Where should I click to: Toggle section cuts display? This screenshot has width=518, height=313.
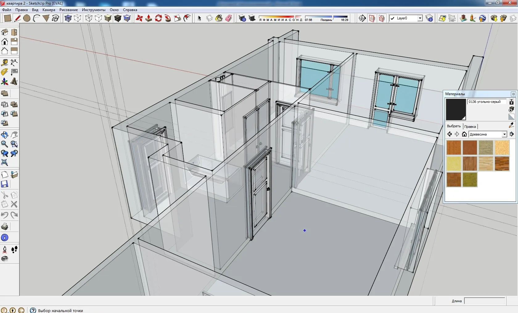click(382, 18)
